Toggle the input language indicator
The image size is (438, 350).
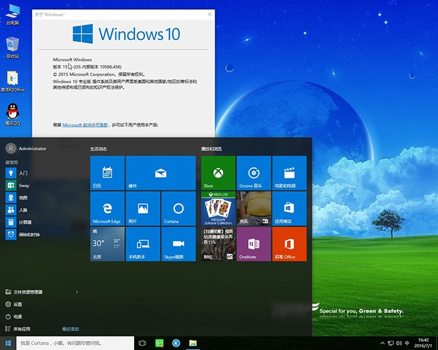click(x=408, y=344)
